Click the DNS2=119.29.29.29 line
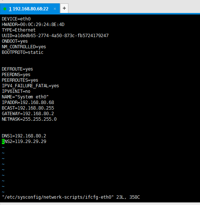The width and height of the screenshot is (200, 205). tap(24, 141)
